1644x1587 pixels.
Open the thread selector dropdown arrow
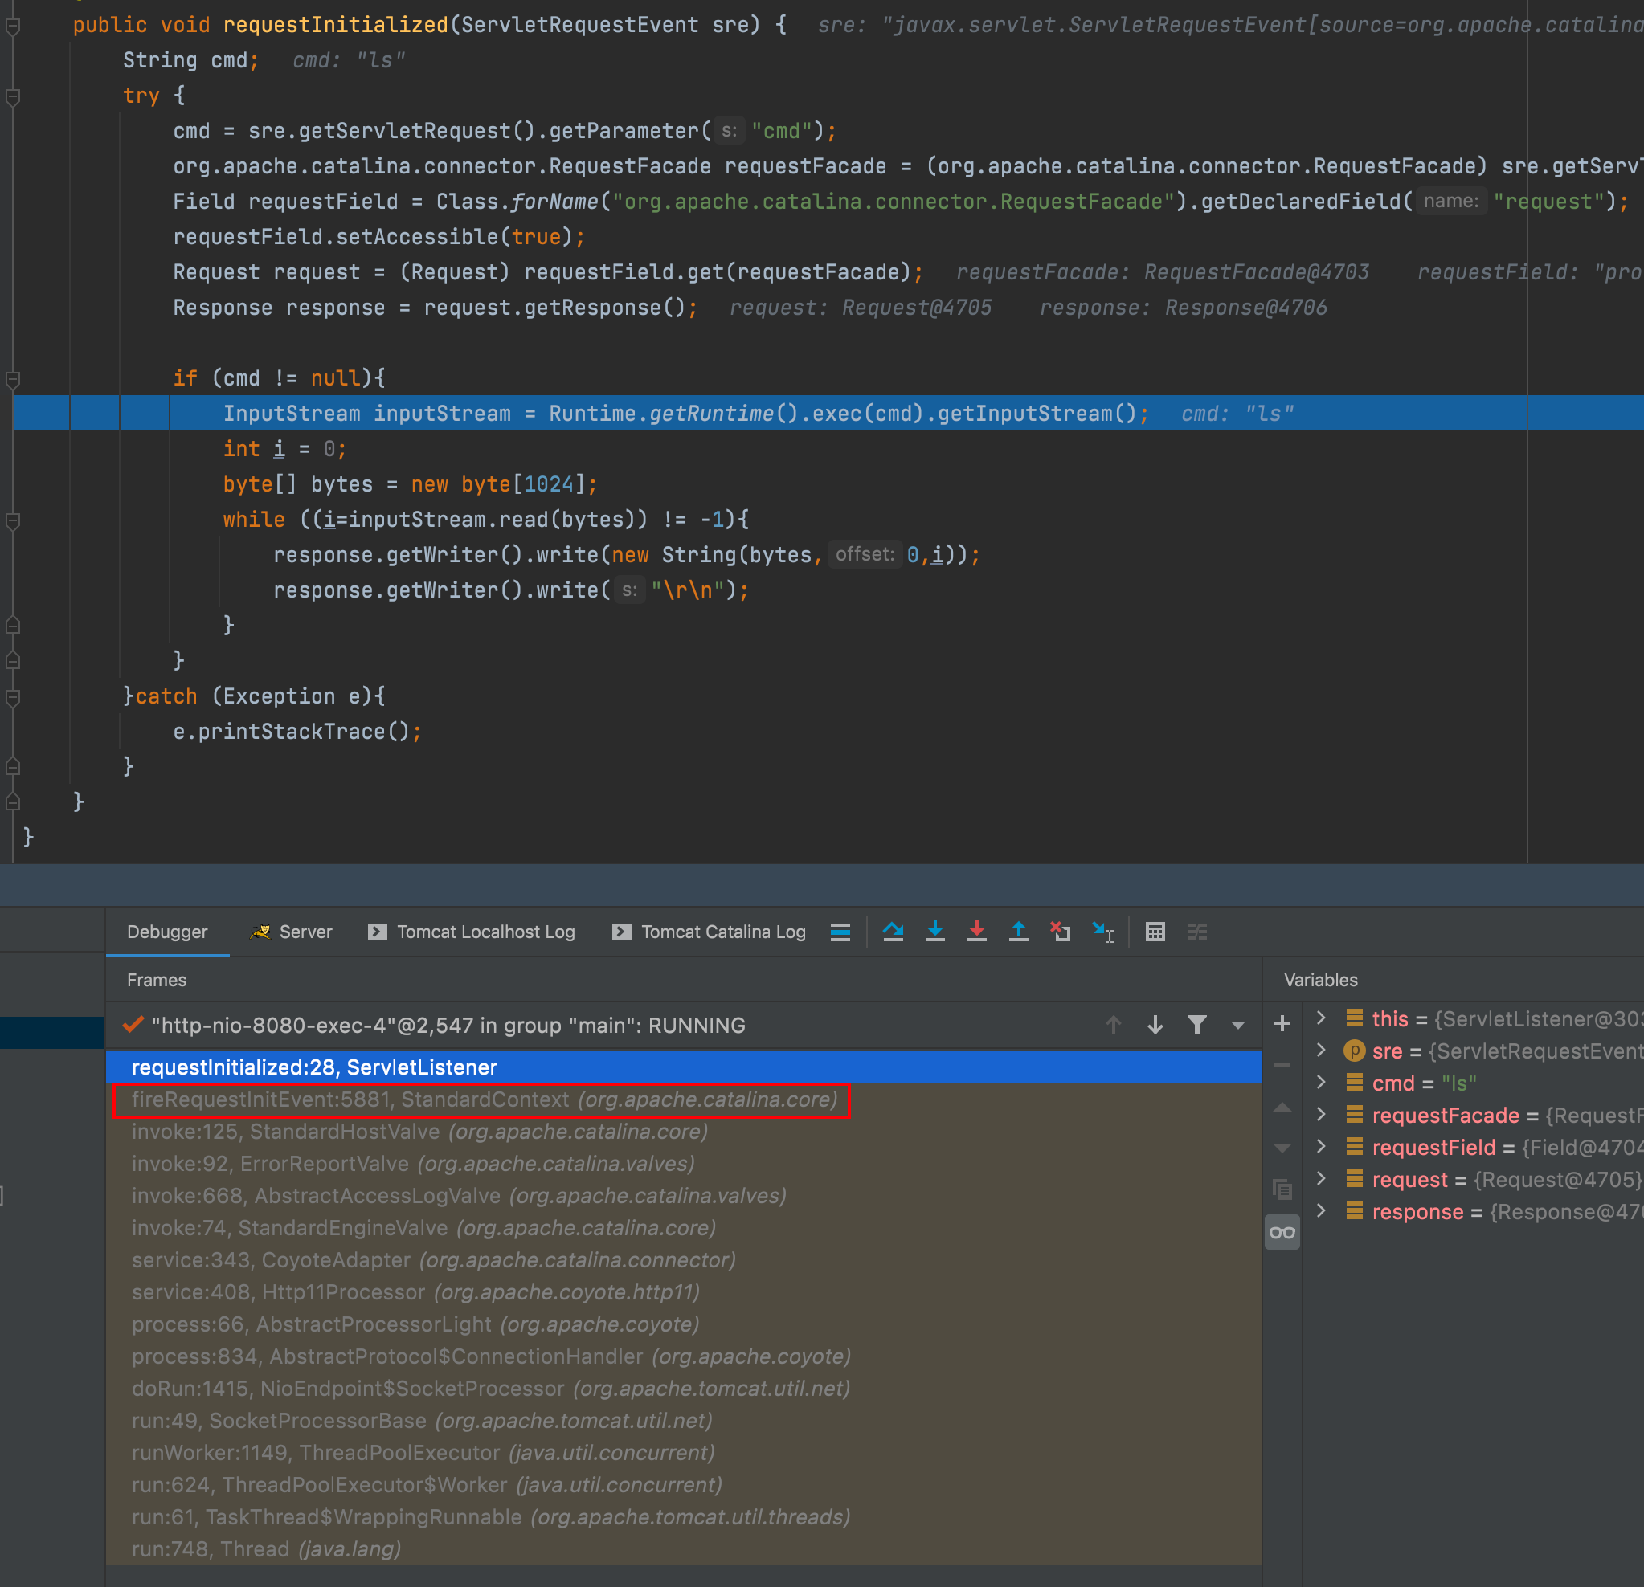point(1237,1025)
